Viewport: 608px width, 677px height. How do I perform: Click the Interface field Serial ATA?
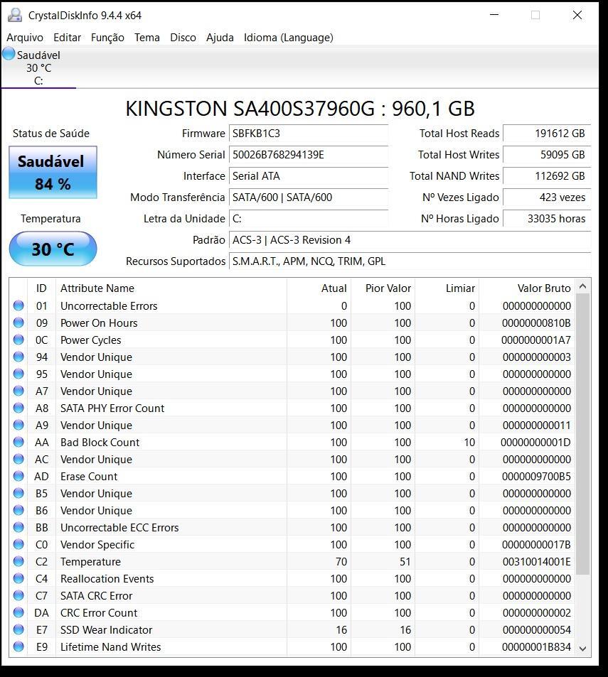tap(308, 176)
